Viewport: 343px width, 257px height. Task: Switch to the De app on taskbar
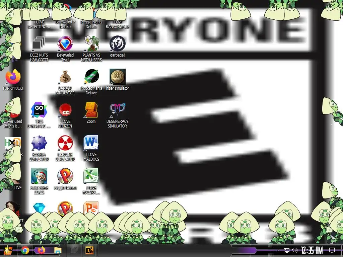[x=89, y=250]
